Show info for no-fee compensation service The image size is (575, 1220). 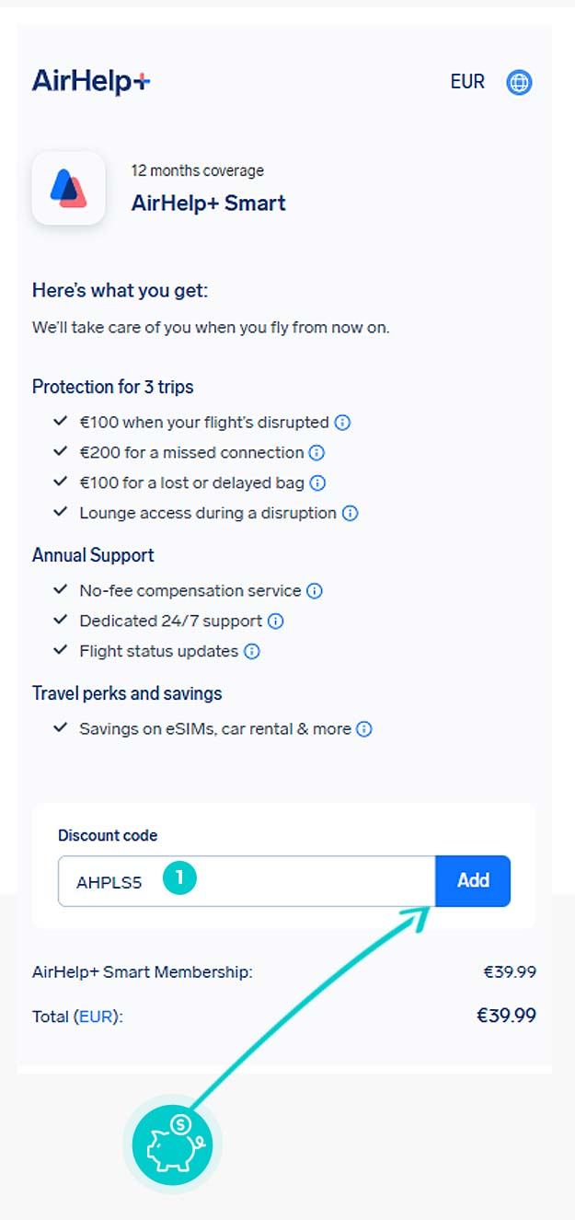click(x=314, y=591)
